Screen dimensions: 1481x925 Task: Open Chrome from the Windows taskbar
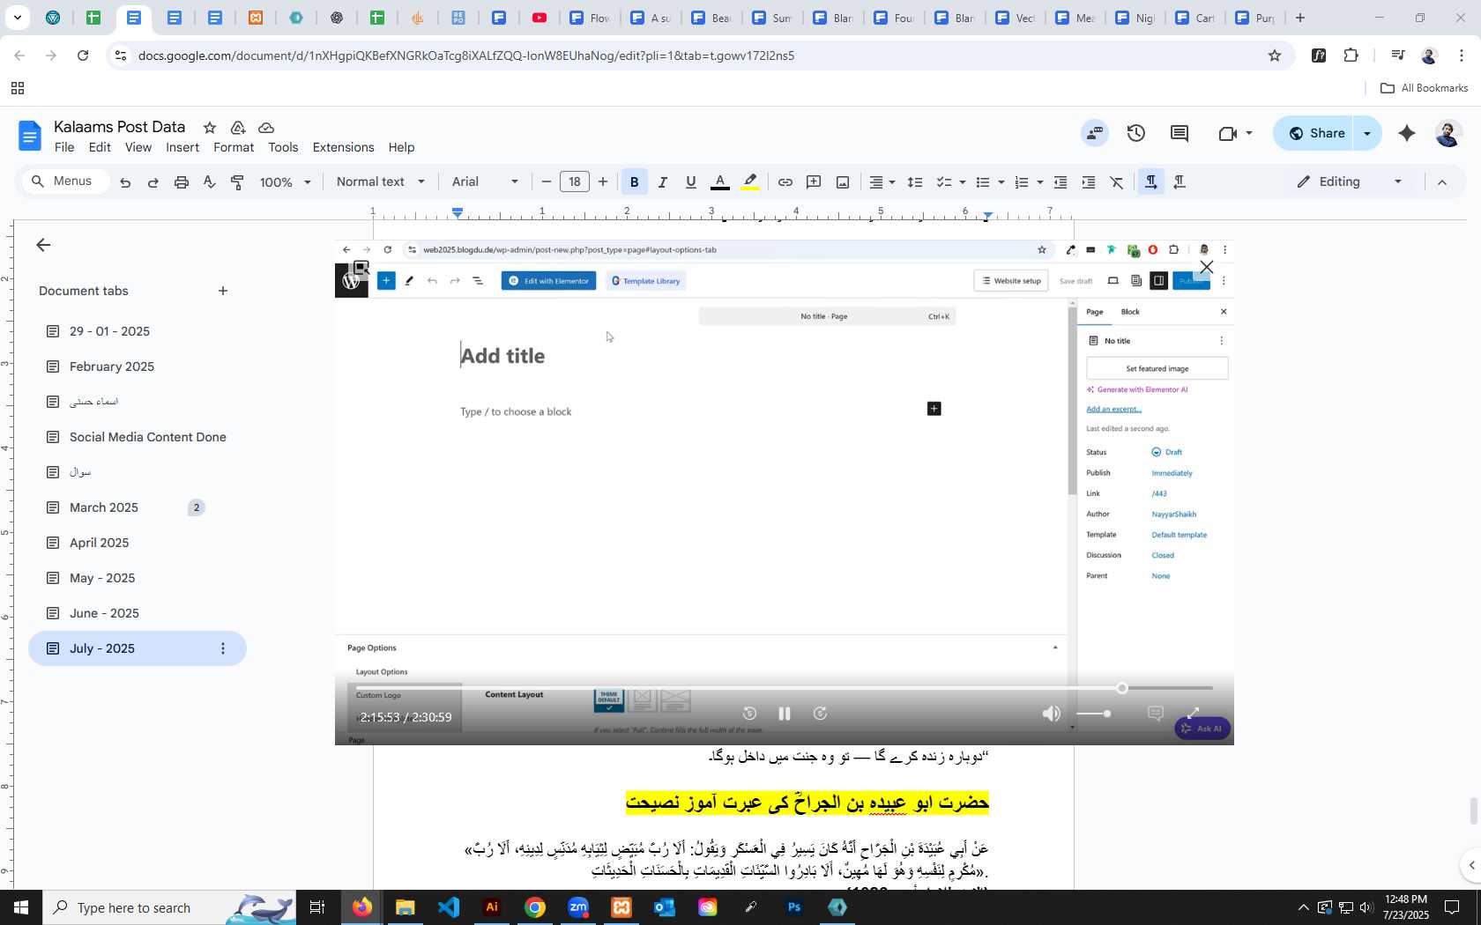[x=535, y=907]
